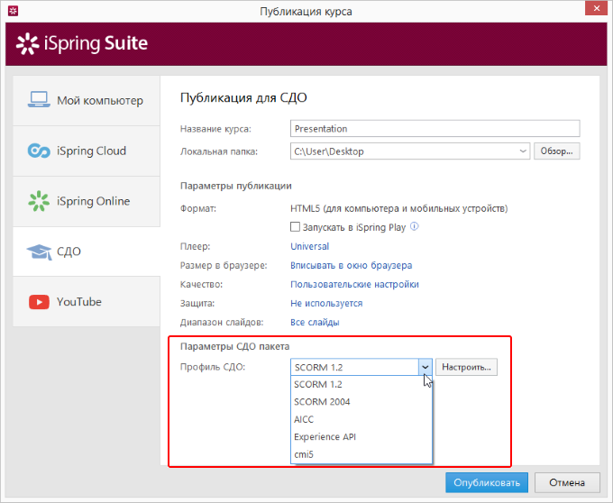Click the Публикация для СДО heading
Screen dimensions: 613x503
pyautogui.click(x=243, y=97)
